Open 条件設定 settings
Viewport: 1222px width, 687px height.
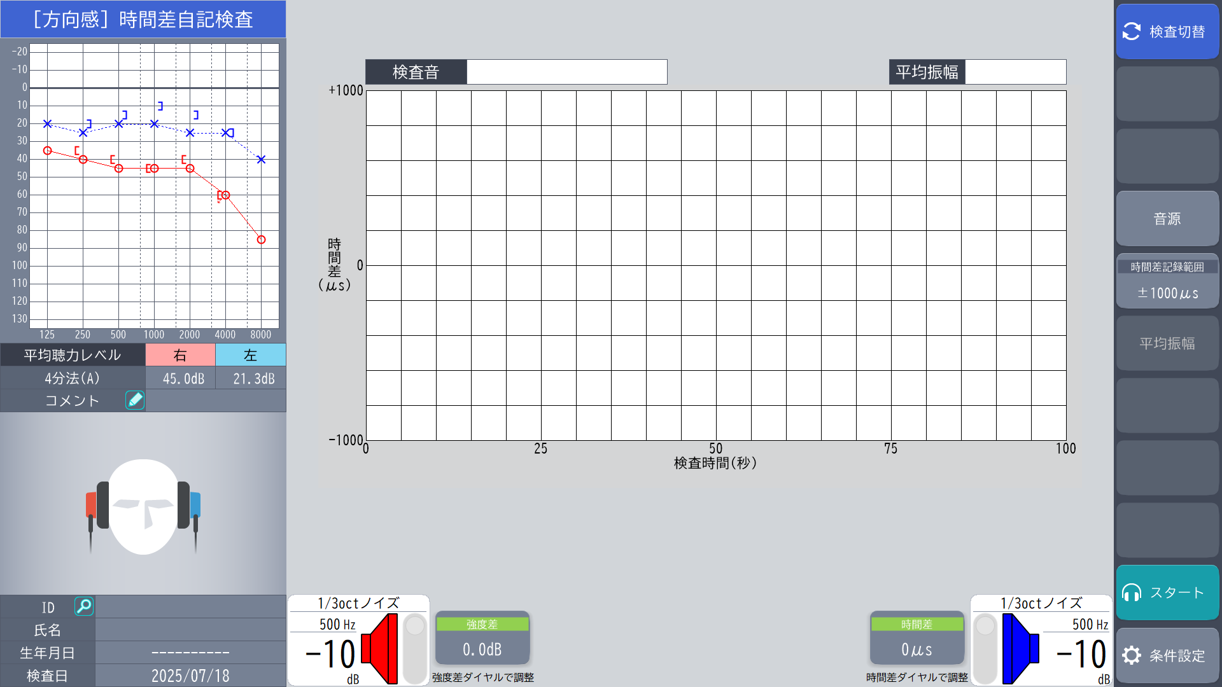(1167, 655)
